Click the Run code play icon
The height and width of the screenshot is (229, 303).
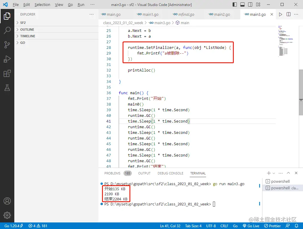(x=280, y=14)
